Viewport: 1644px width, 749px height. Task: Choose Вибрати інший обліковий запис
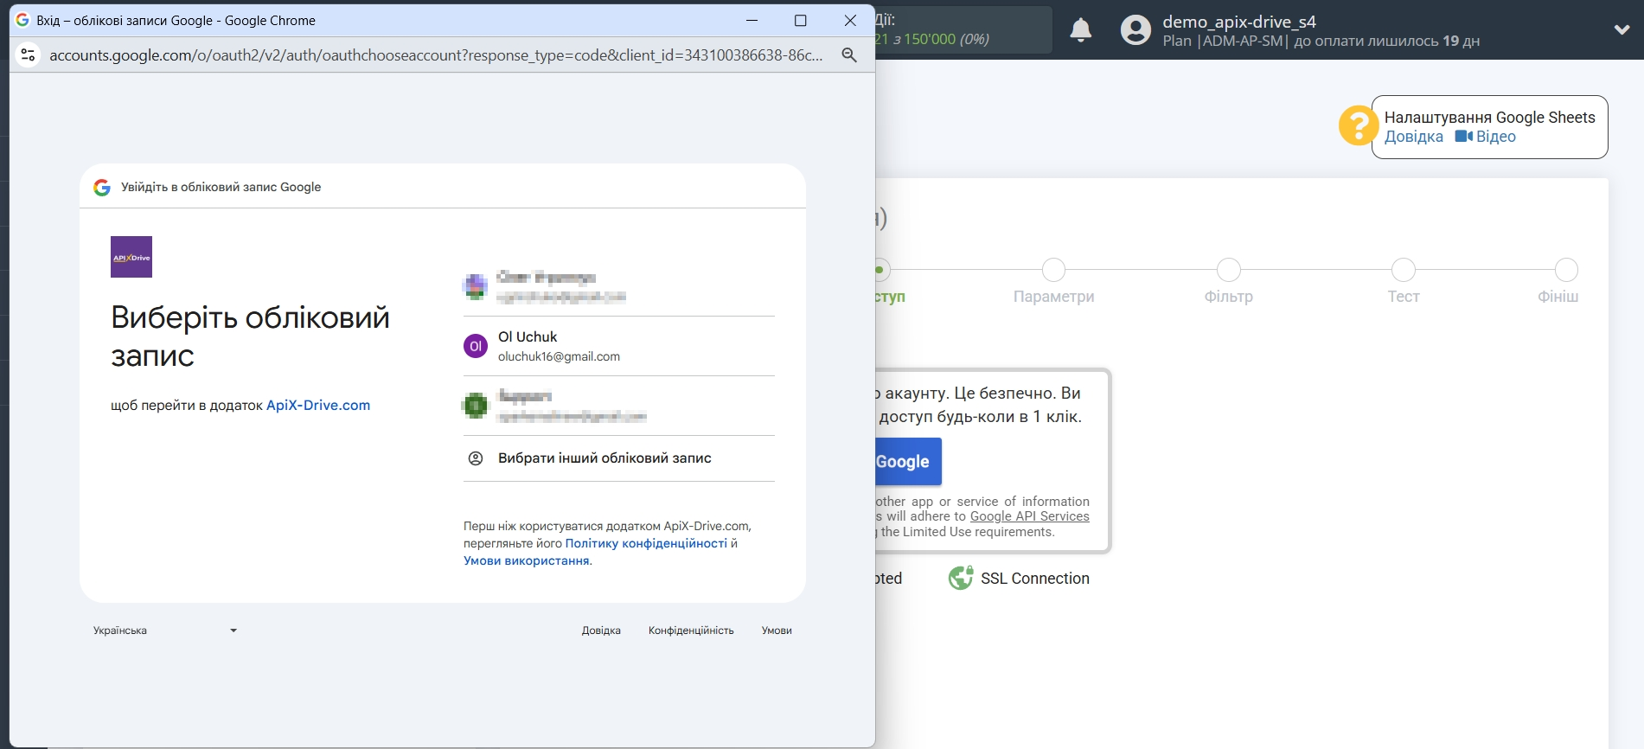[619, 458]
